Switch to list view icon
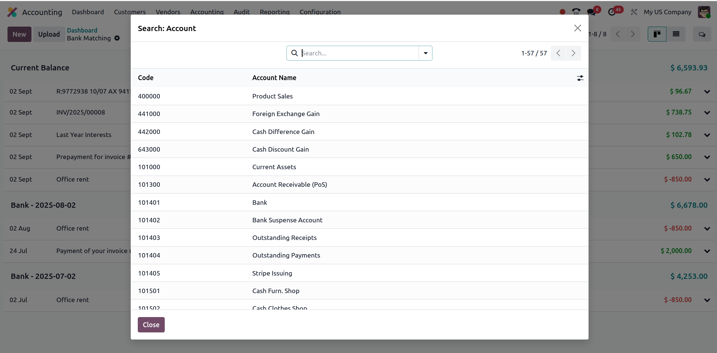This screenshot has height=353, width=717. click(x=676, y=34)
